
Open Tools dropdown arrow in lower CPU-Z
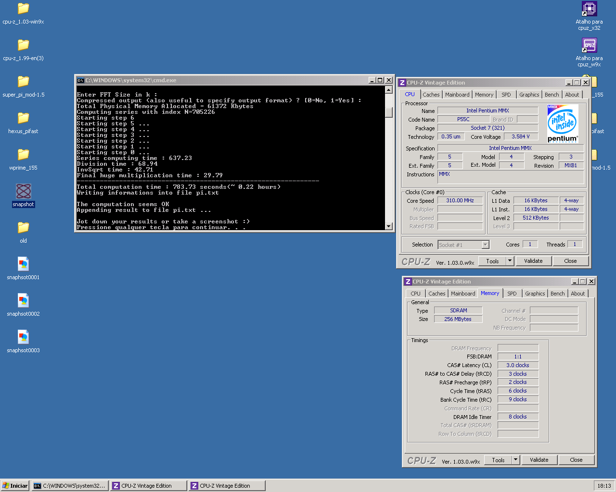click(x=516, y=460)
